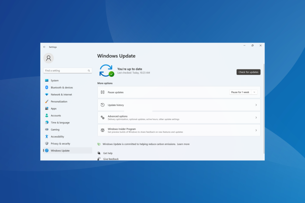The image size is (305, 203).
Task: Click the More options heading
Action: pos(105,83)
